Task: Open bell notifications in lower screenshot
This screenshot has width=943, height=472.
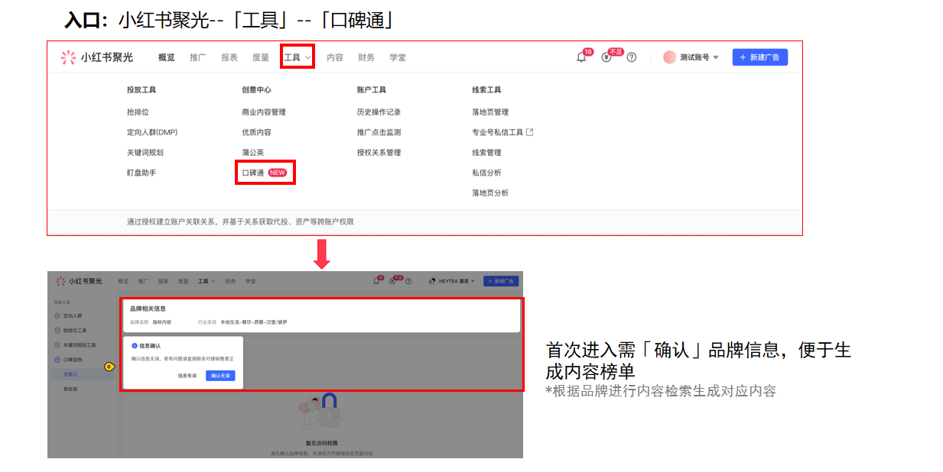Action: 376,281
